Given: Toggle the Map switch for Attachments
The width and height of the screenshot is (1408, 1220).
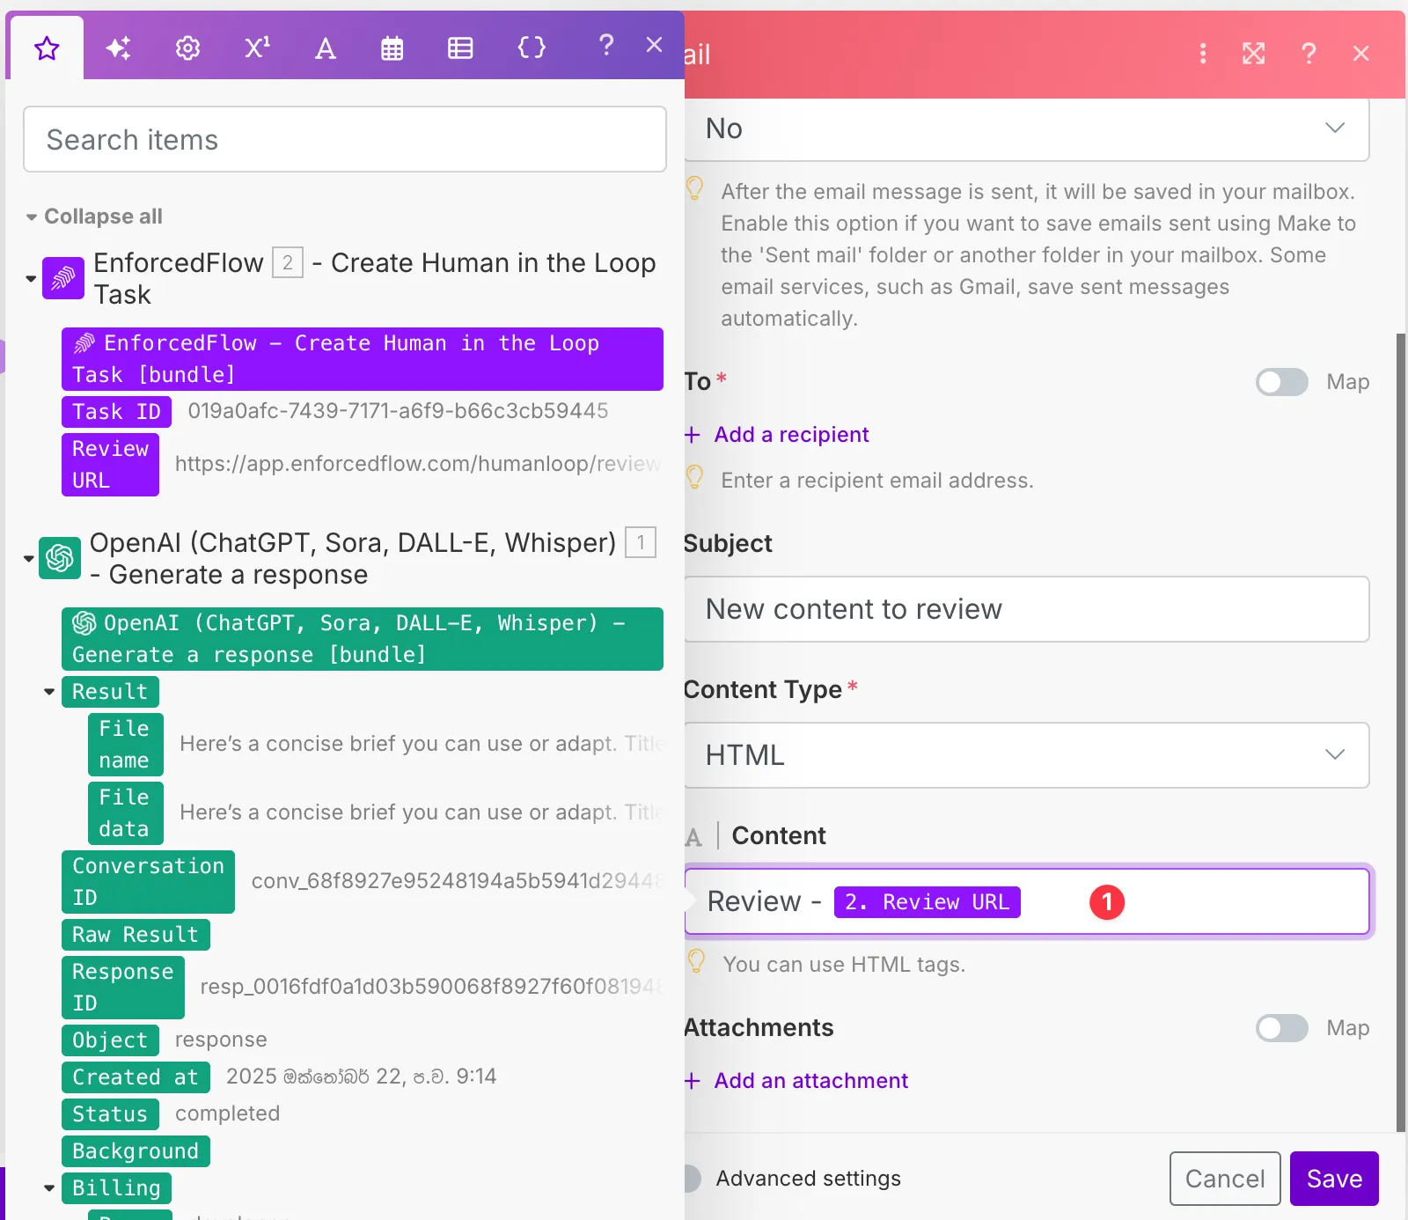Looking at the screenshot, I should point(1281,1028).
